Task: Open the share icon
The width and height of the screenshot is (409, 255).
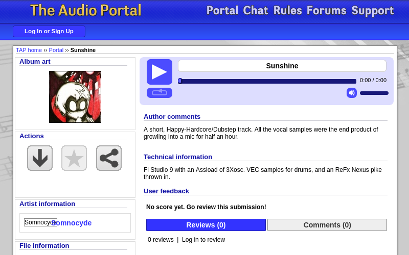Action: pos(109,158)
